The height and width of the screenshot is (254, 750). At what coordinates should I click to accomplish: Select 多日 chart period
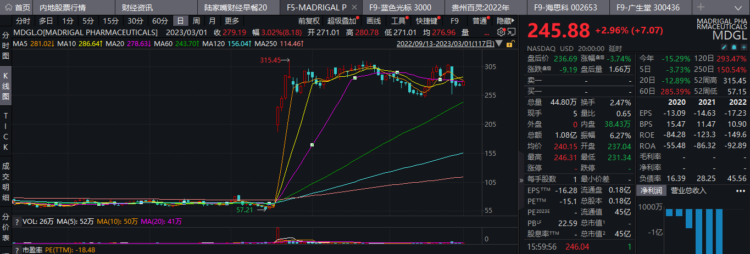coord(46,21)
